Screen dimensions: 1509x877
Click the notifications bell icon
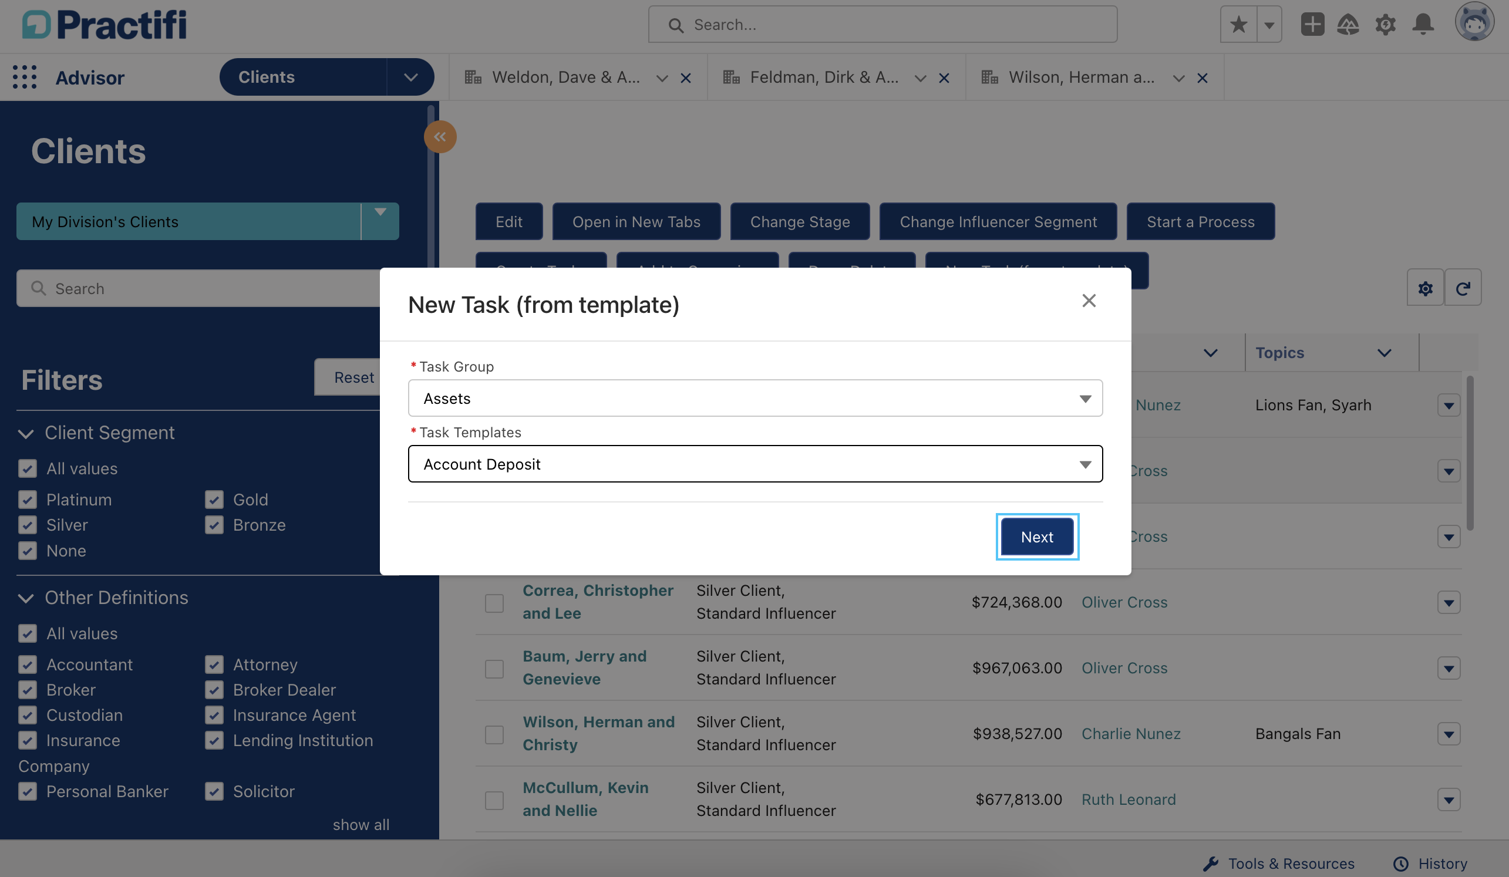click(1423, 25)
